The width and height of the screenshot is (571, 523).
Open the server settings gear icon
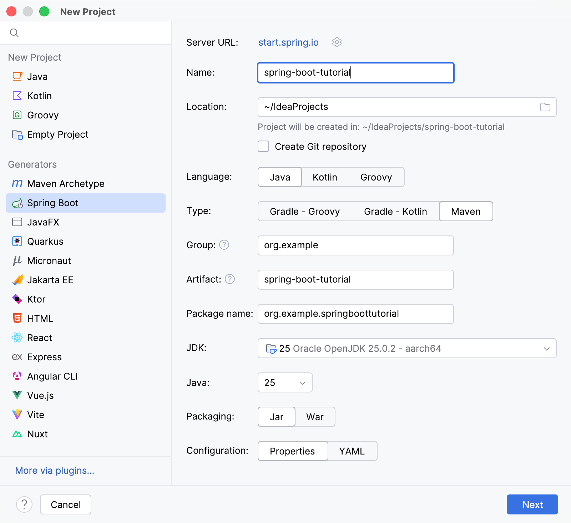point(337,42)
